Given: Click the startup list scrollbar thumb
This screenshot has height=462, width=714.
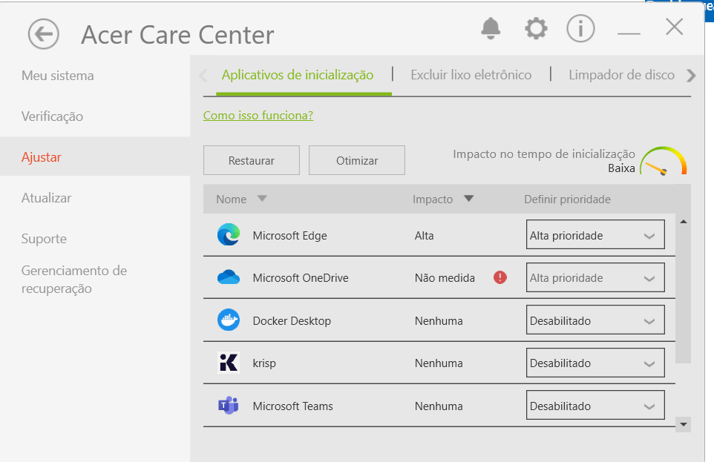Looking at the screenshot, I should coord(683,296).
